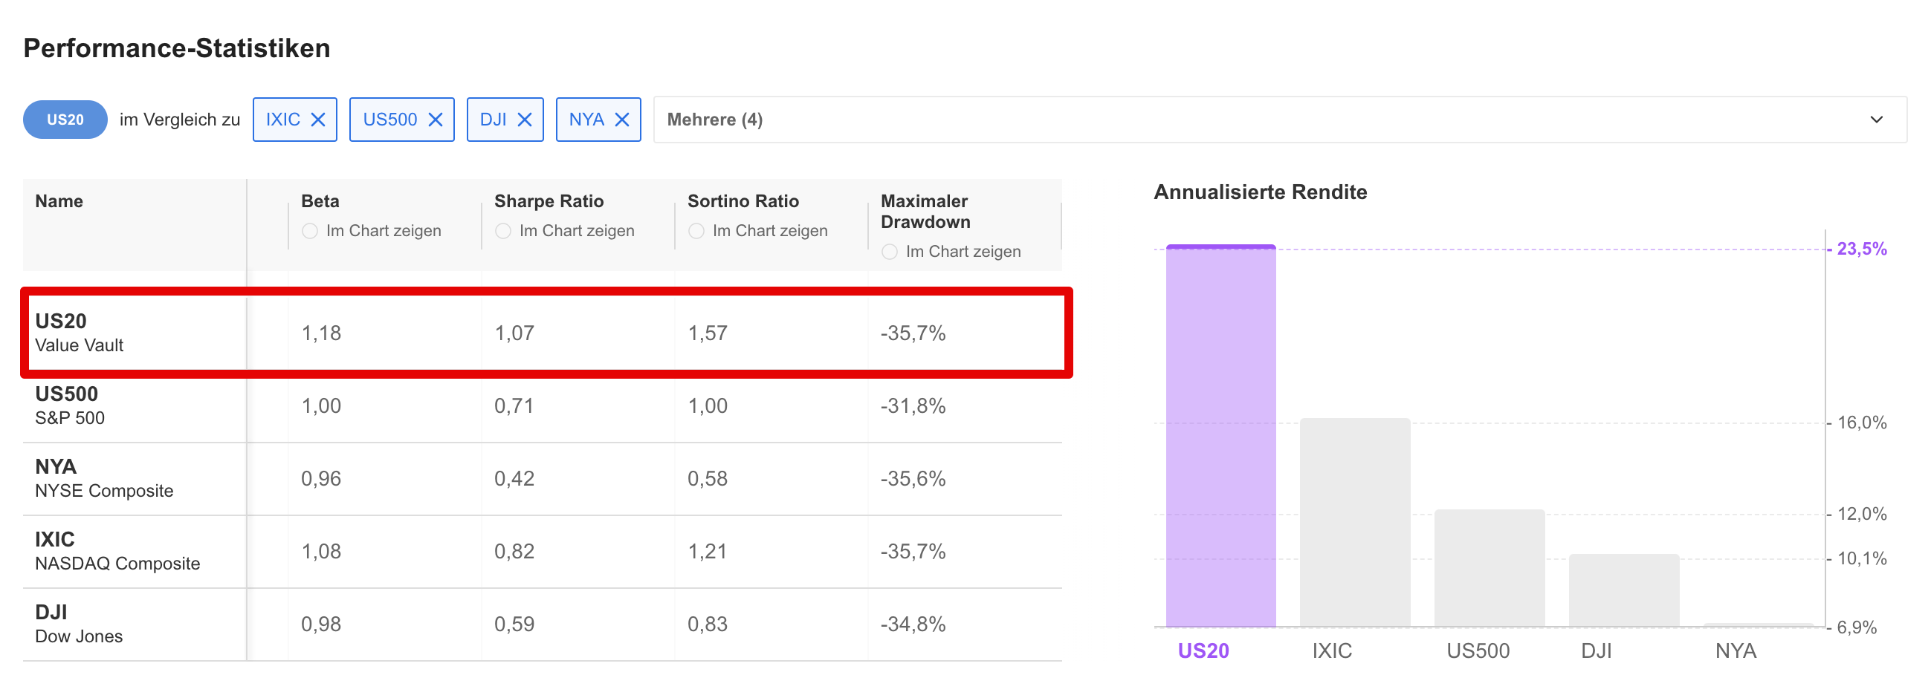Click the 23,5% chart value label

(1861, 249)
